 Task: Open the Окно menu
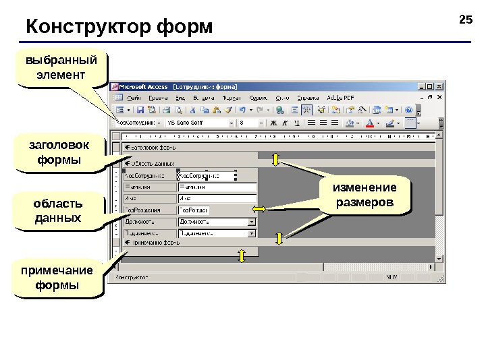pos(282,98)
